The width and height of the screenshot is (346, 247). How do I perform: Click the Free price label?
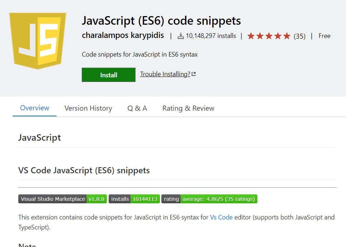pyautogui.click(x=324, y=36)
